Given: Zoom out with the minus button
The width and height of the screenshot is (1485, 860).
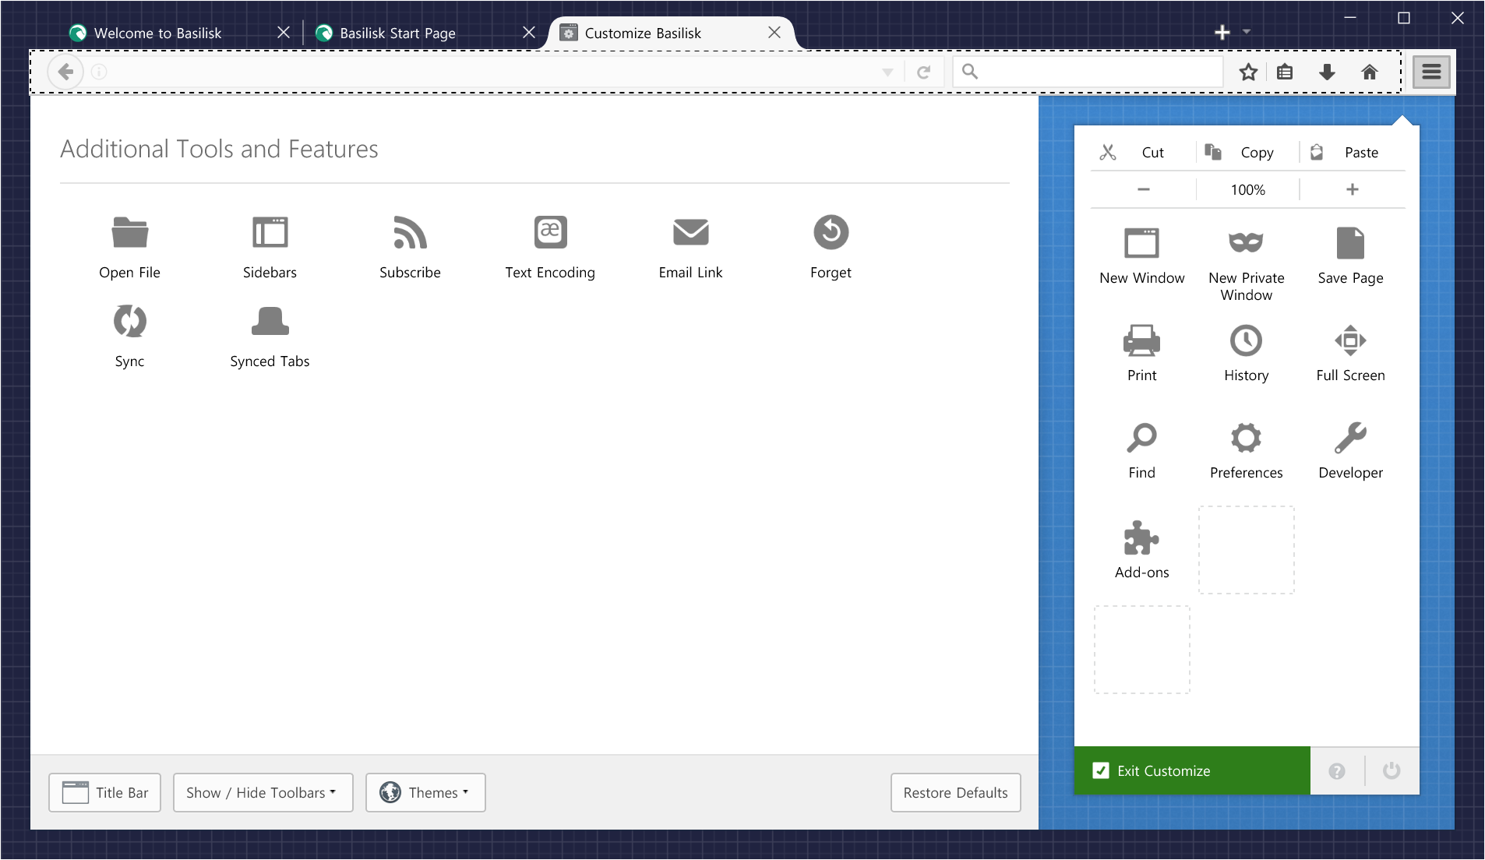Looking at the screenshot, I should point(1143,189).
